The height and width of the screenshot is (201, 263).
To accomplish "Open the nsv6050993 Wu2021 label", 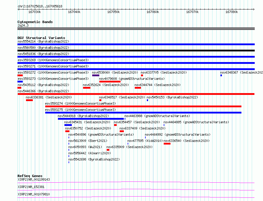I will pyautogui.click(x=85, y=147).
